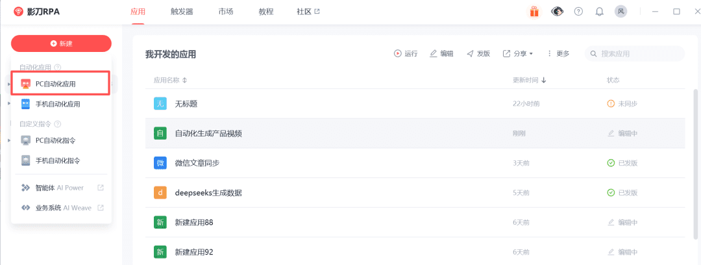This screenshot has width=701, height=265.
Task: Click the help icon beside 自动化应用
Action: (58, 67)
